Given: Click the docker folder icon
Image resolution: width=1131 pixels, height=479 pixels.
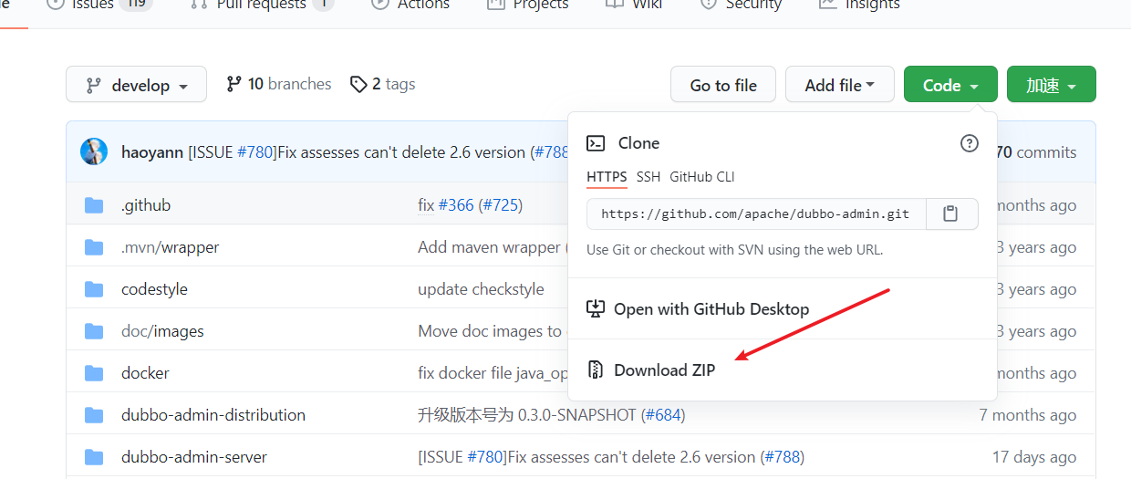Looking at the screenshot, I should 94,373.
